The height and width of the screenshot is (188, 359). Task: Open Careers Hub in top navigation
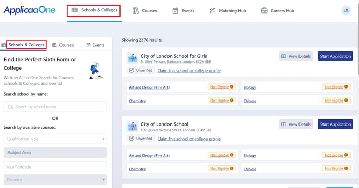pyautogui.click(x=278, y=11)
